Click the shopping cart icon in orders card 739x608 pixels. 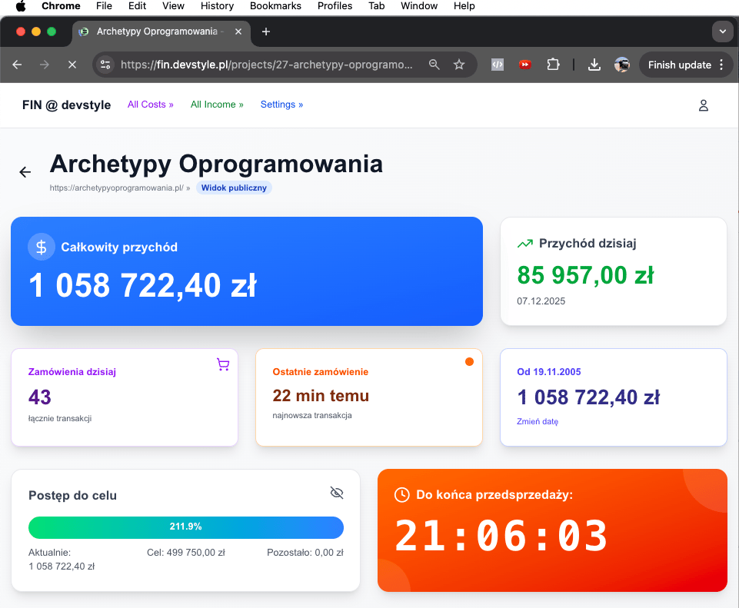point(223,364)
